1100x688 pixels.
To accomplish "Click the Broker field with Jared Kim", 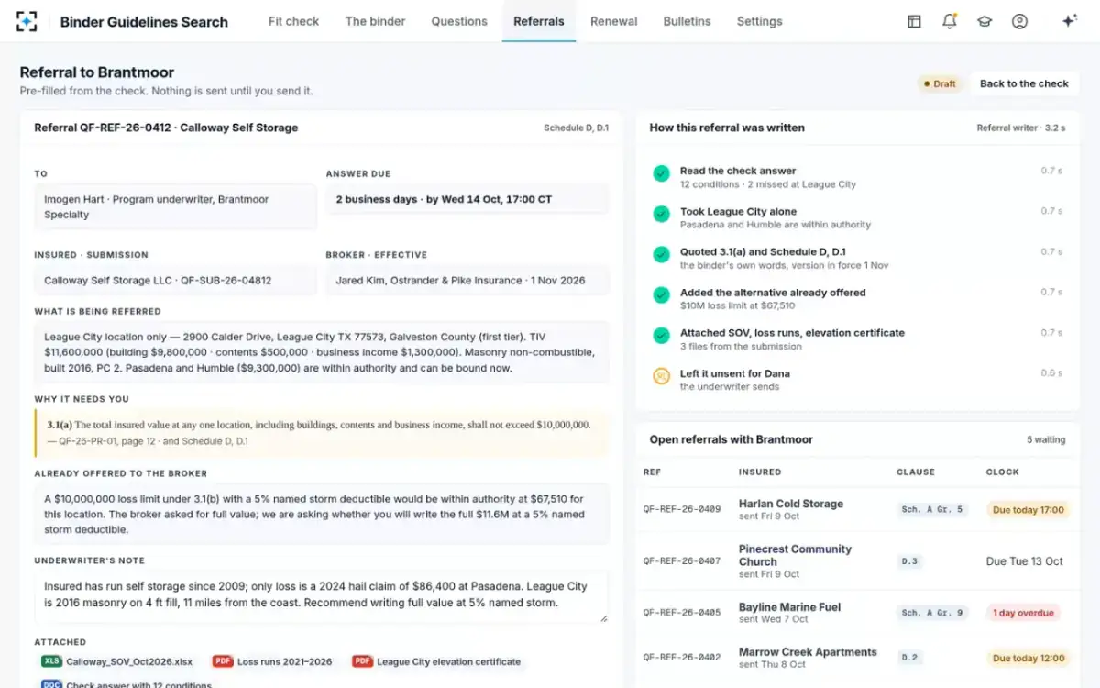I will click(x=467, y=281).
